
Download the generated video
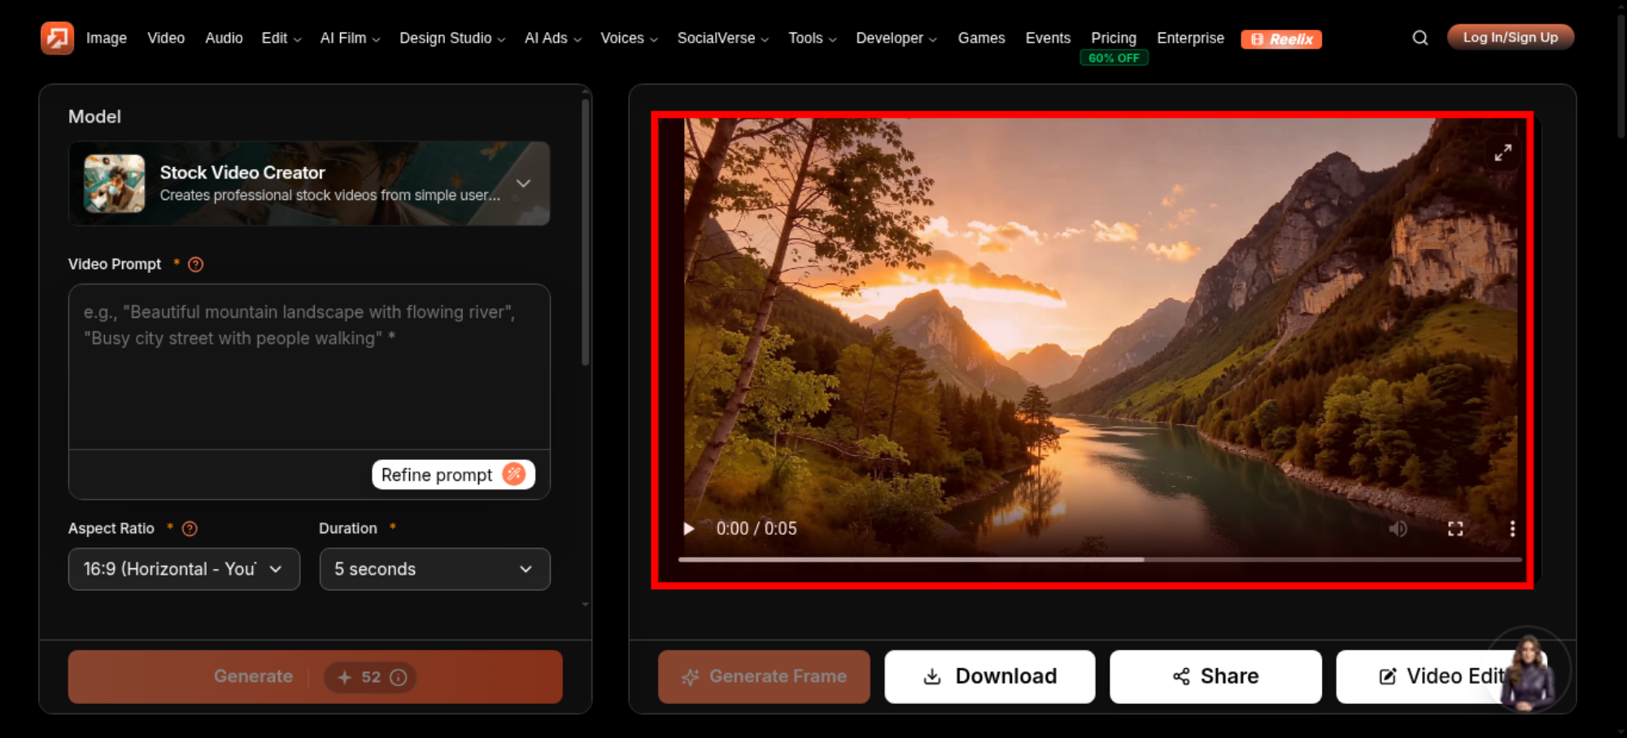click(989, 677)
